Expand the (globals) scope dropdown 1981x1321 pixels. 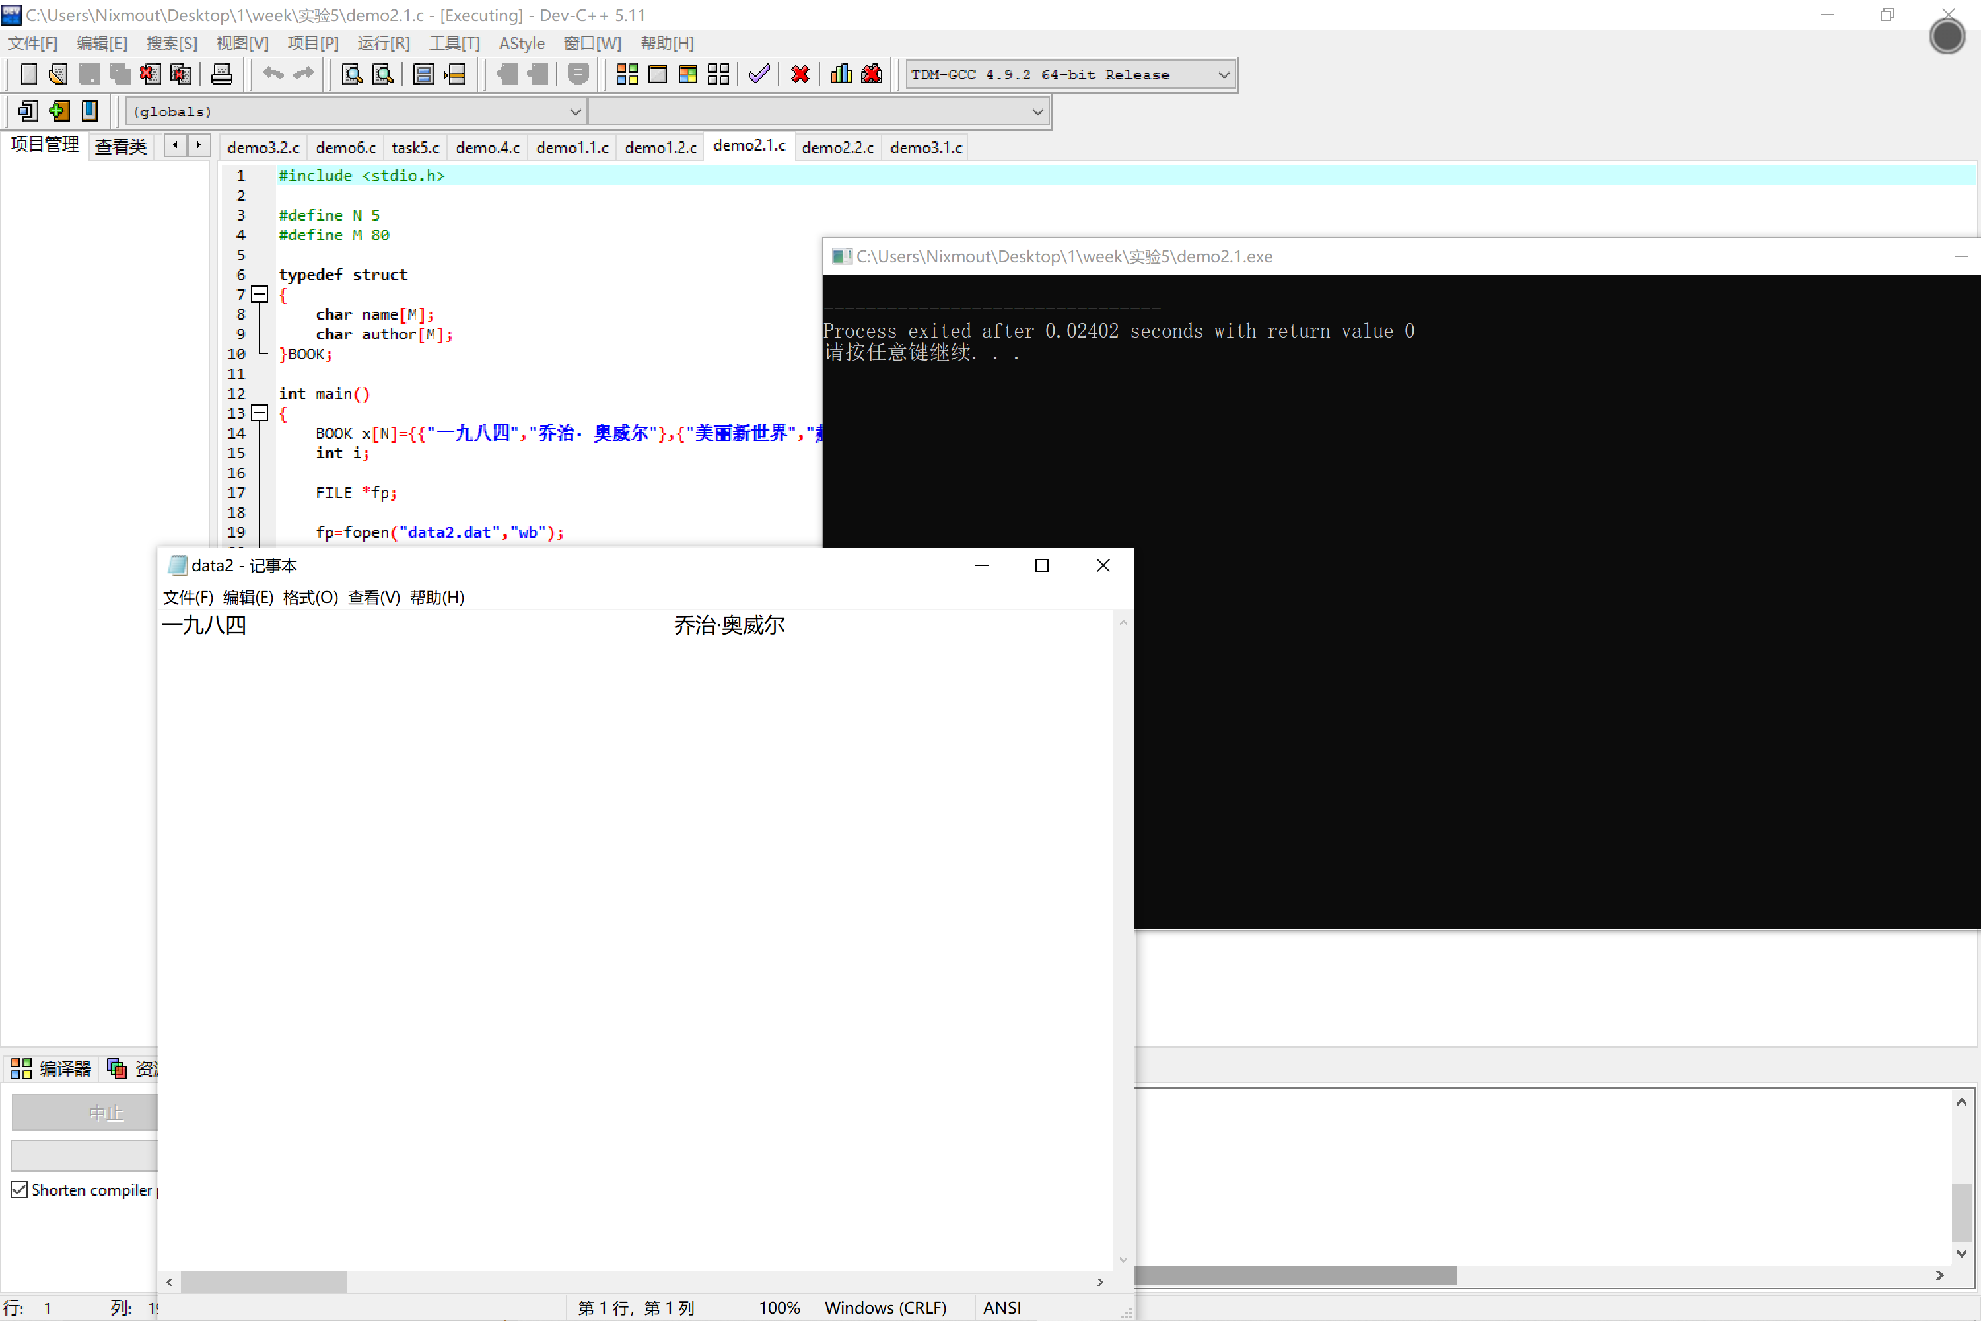tap(574, 111)
